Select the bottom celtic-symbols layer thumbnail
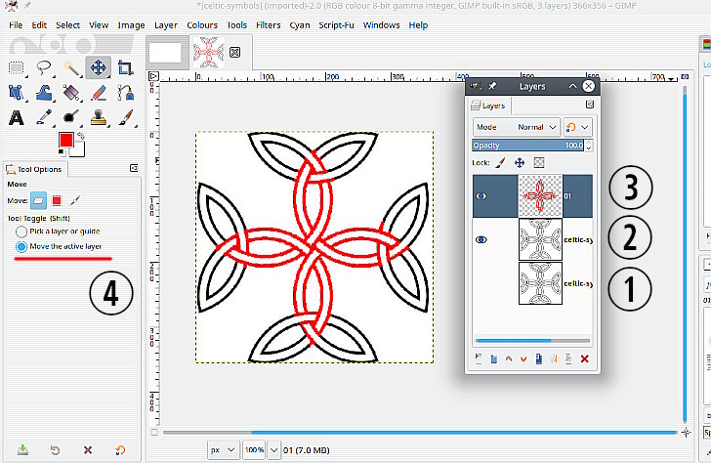 tap(540, 284)
